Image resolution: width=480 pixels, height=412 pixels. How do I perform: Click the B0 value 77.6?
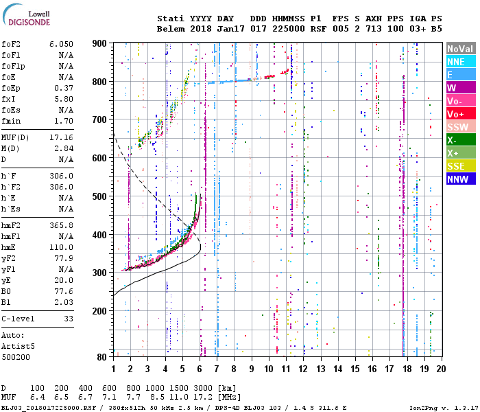pyautogui.click(x=64, y=291)
